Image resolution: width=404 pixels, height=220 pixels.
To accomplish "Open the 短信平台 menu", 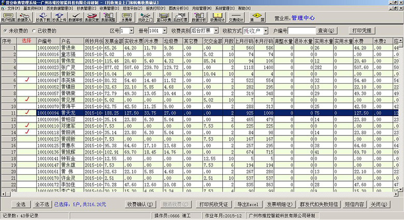I will [x=133, y=8].
